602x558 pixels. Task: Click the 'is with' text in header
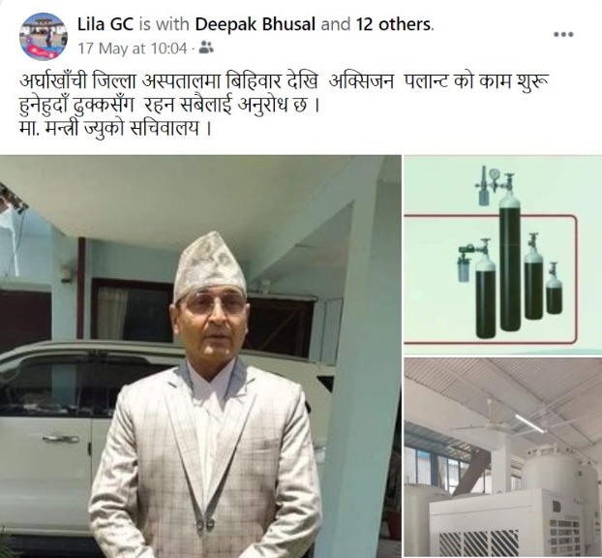(164, 24)
